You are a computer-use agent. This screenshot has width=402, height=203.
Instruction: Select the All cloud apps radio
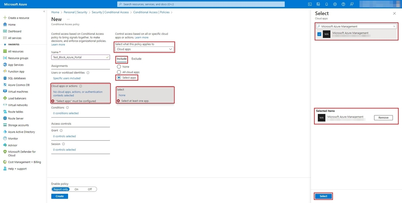(x=119, y=72)
